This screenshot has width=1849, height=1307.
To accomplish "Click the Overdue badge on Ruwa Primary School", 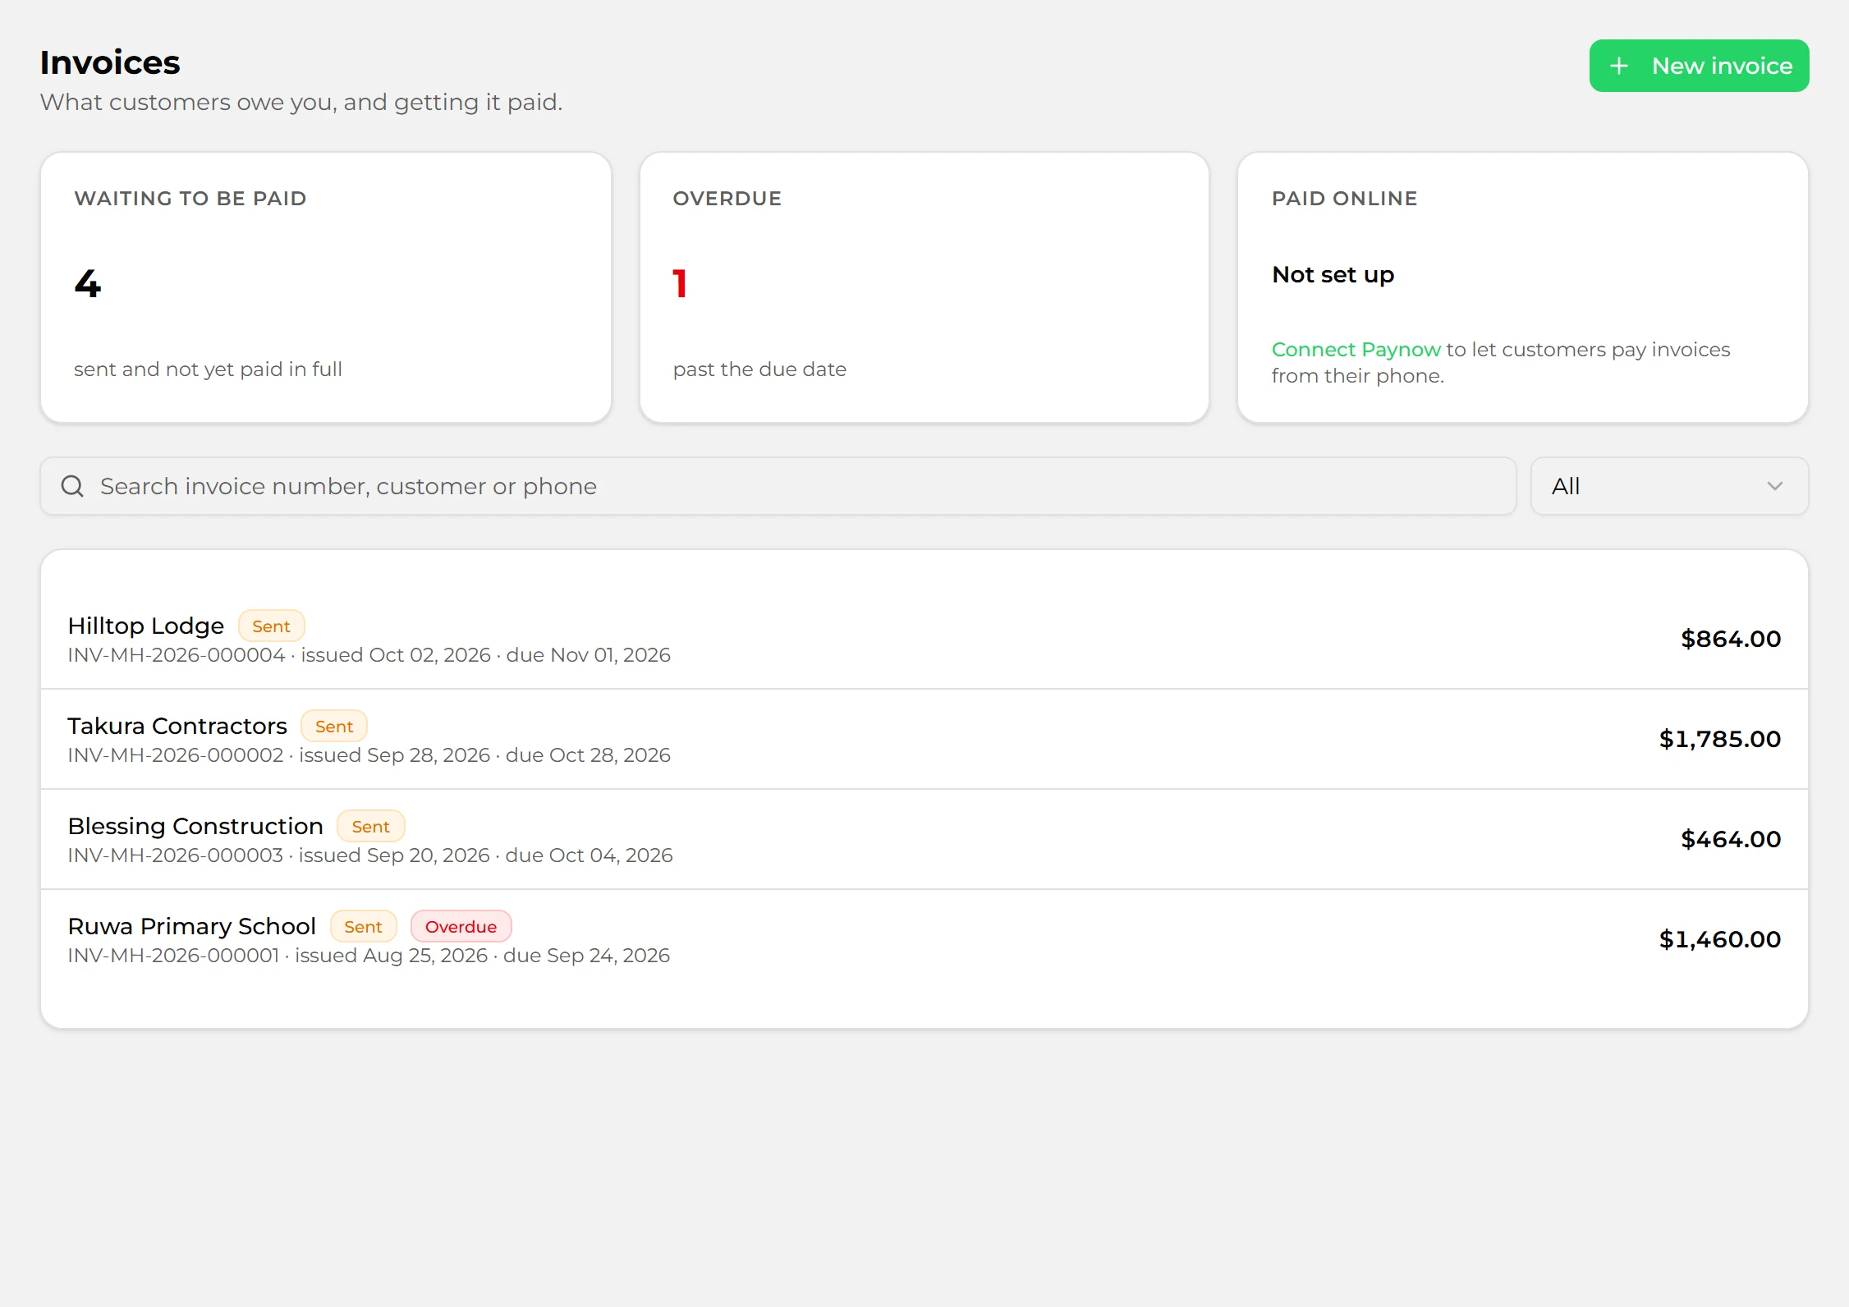I will 461,926.
